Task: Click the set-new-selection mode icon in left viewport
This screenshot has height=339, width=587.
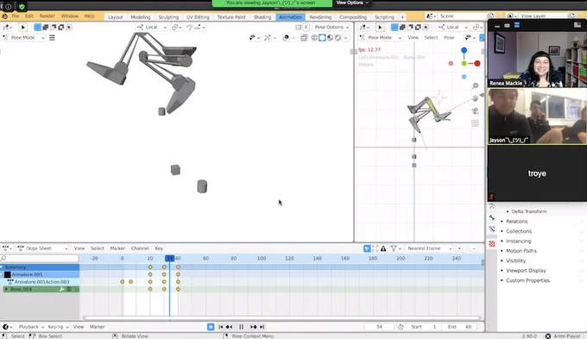Action: point(37,28)
